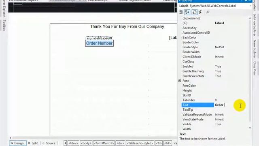This screenshot has height=146, width=259.
Task: Select the EnableTheming property
Action: (x=193, y=71)
